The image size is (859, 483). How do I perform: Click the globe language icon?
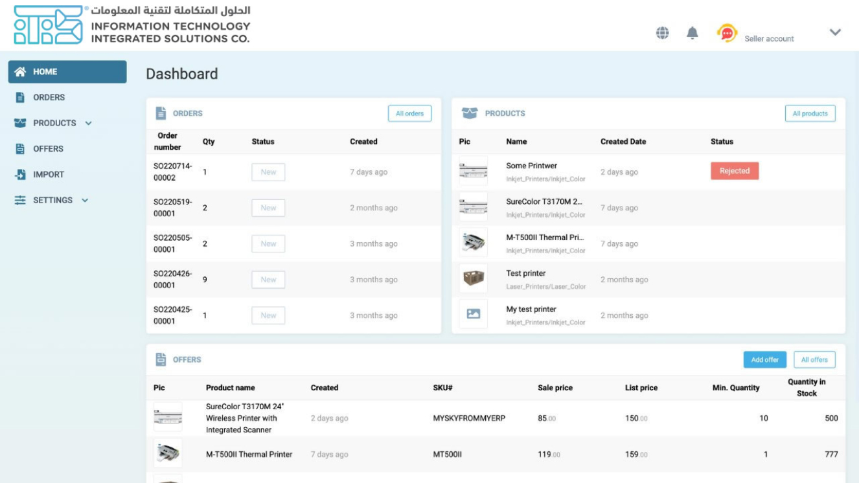point(662,33)
